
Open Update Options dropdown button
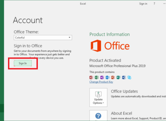[x=98, y=97]
